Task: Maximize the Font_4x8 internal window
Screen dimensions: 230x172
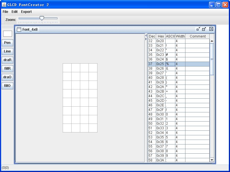Action: pyautogui.click(x=204, y=29)
